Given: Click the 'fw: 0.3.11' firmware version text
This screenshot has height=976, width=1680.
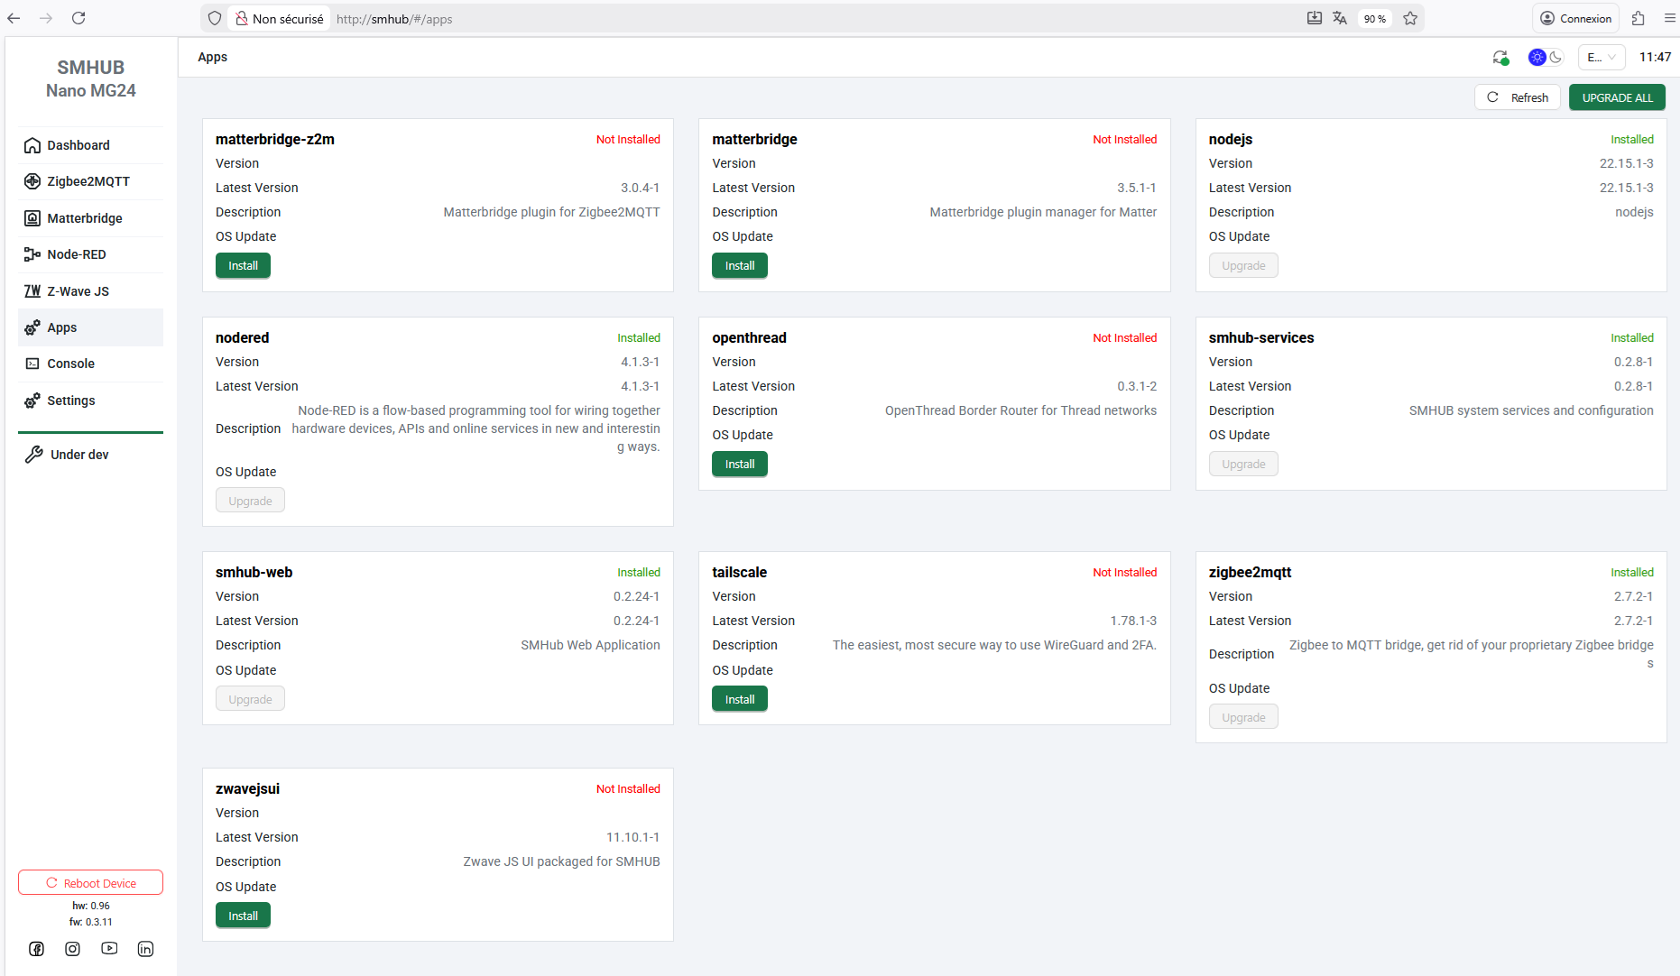Looking at the screenshot, I should [x=91, y=922].
